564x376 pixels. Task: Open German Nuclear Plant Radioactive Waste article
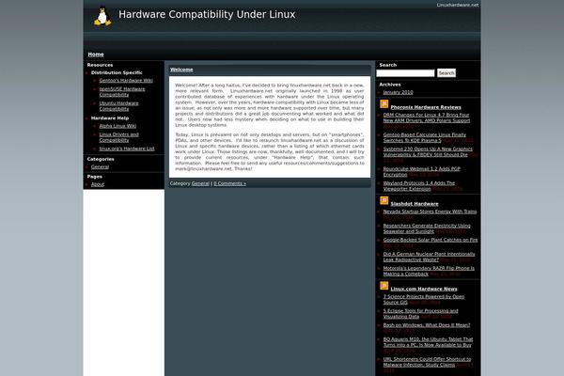point(429,257)
